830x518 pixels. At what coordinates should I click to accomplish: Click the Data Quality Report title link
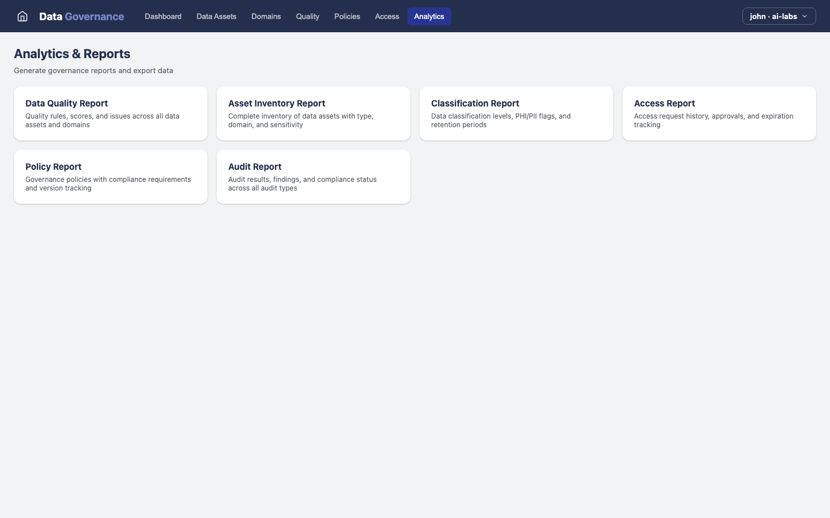coord(66,104)
